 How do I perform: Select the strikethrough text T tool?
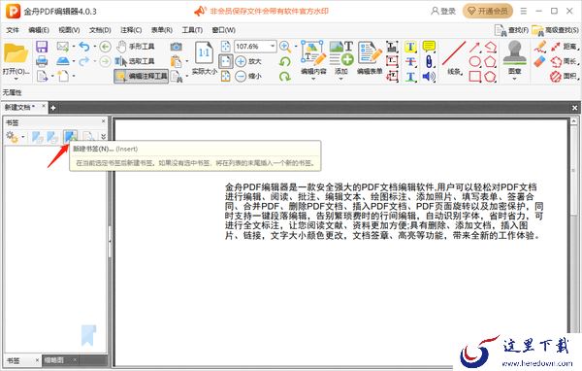410,62
